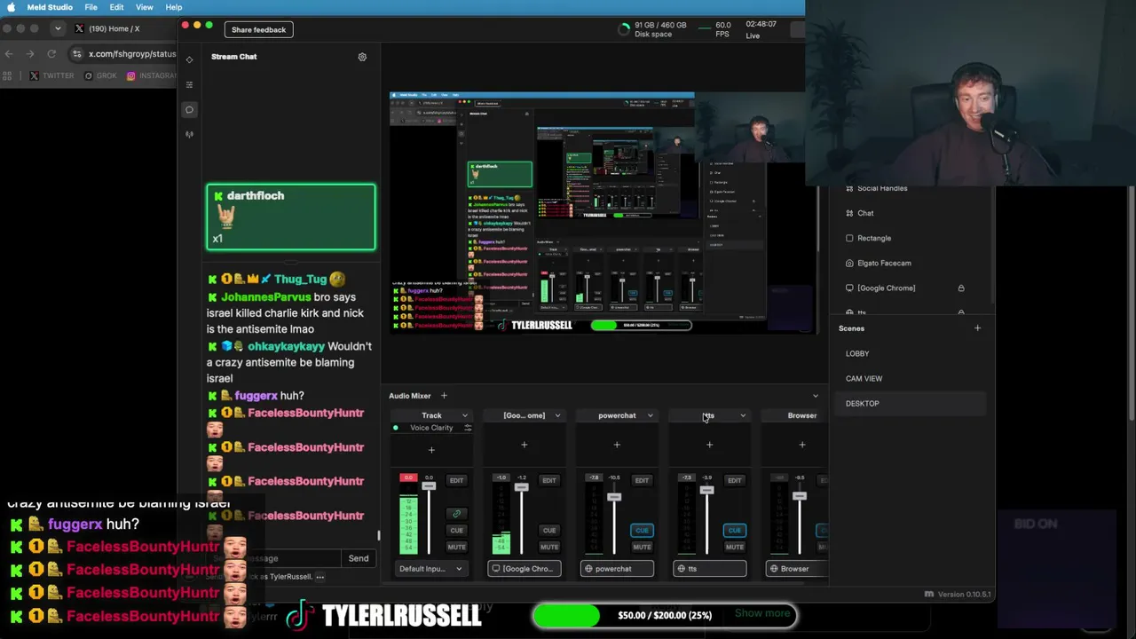Select the Browser audio source chip

(x=797, y=569)
